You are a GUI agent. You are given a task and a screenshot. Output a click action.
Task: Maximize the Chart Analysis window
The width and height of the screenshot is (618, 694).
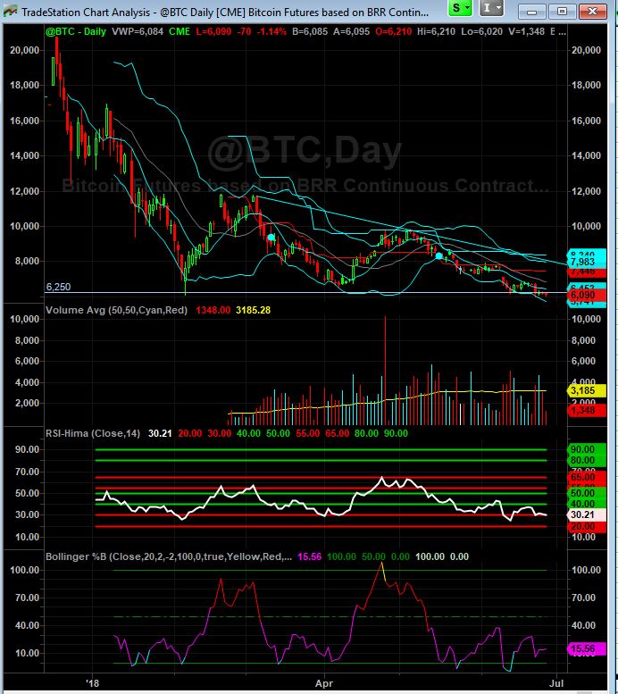click(562, 12)
